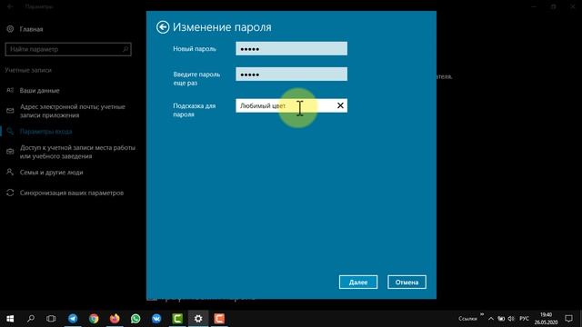Click the back arrow in Изменение пароля dialog

click(x=163, y=27)
